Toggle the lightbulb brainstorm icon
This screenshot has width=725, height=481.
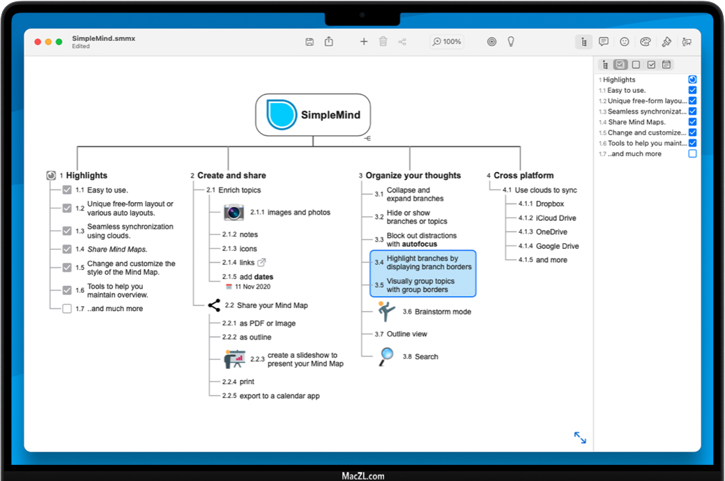(511, 42)
